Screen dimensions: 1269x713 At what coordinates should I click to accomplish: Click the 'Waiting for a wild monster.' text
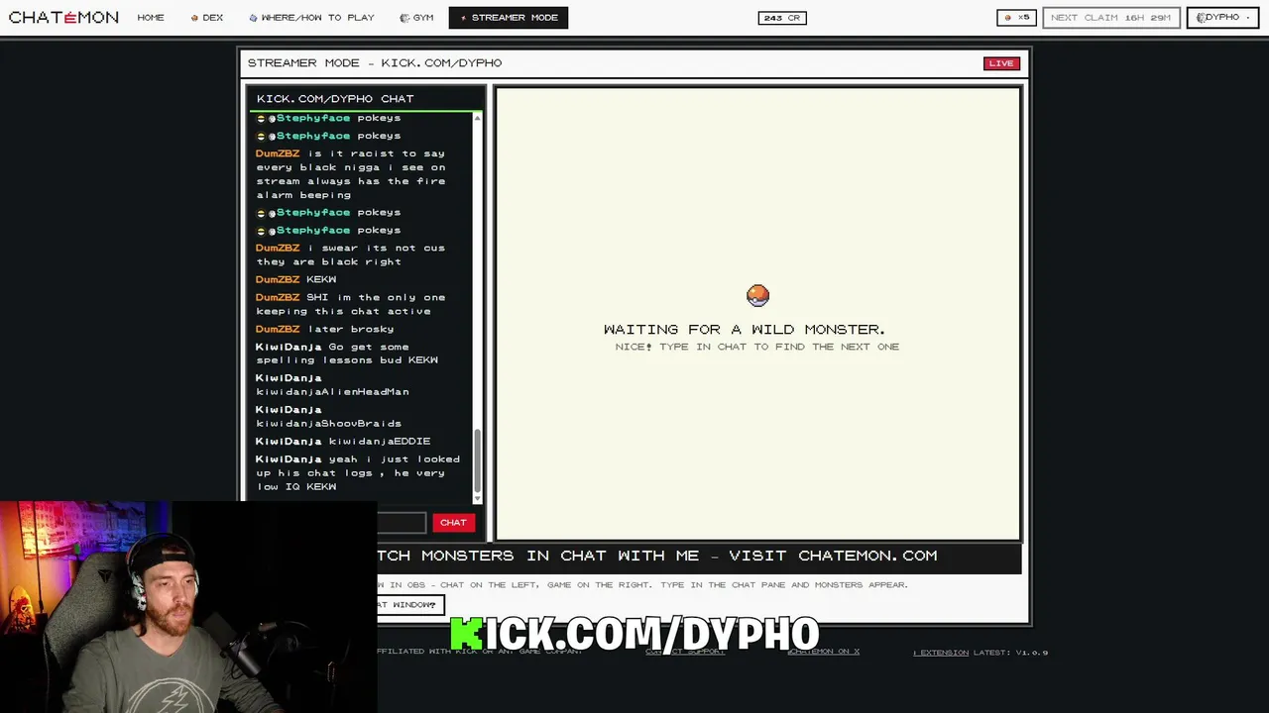[745, 329]
